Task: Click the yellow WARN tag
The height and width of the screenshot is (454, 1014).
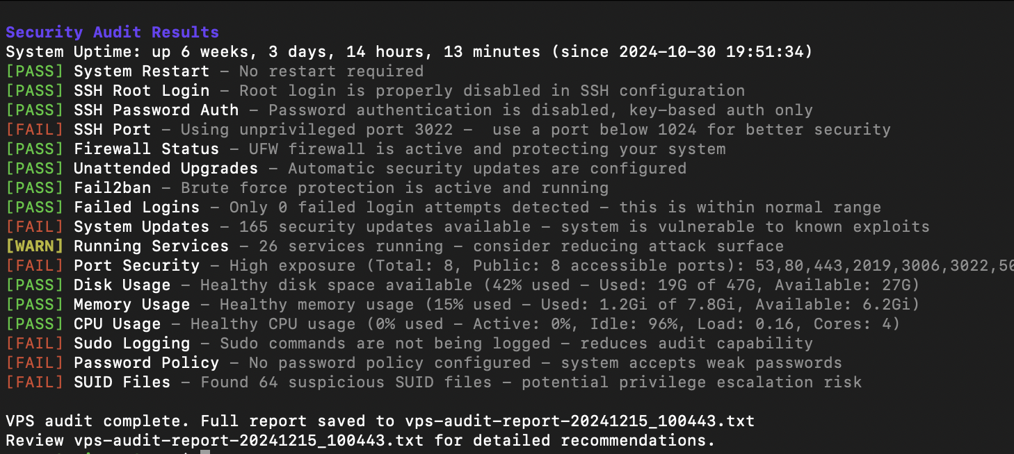Action: coord(35,246)
